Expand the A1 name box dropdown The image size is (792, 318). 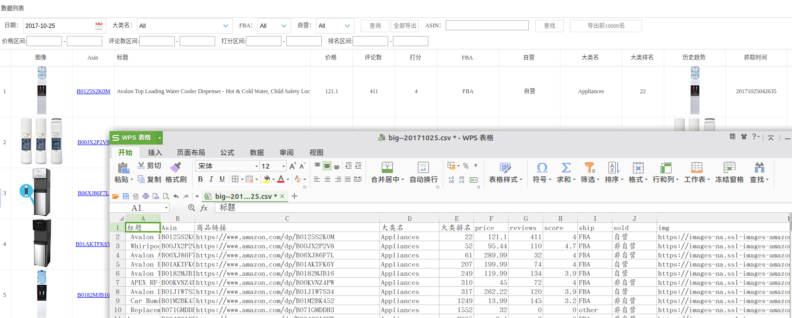coord(167,208)
